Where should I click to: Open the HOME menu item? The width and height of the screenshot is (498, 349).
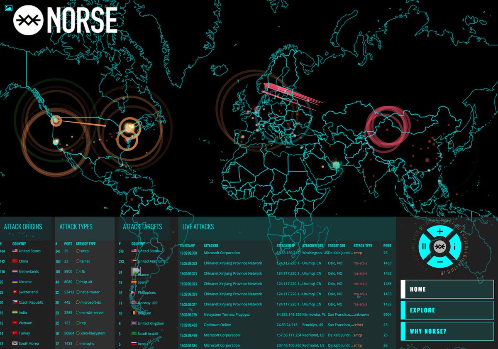tap(447, 289)
